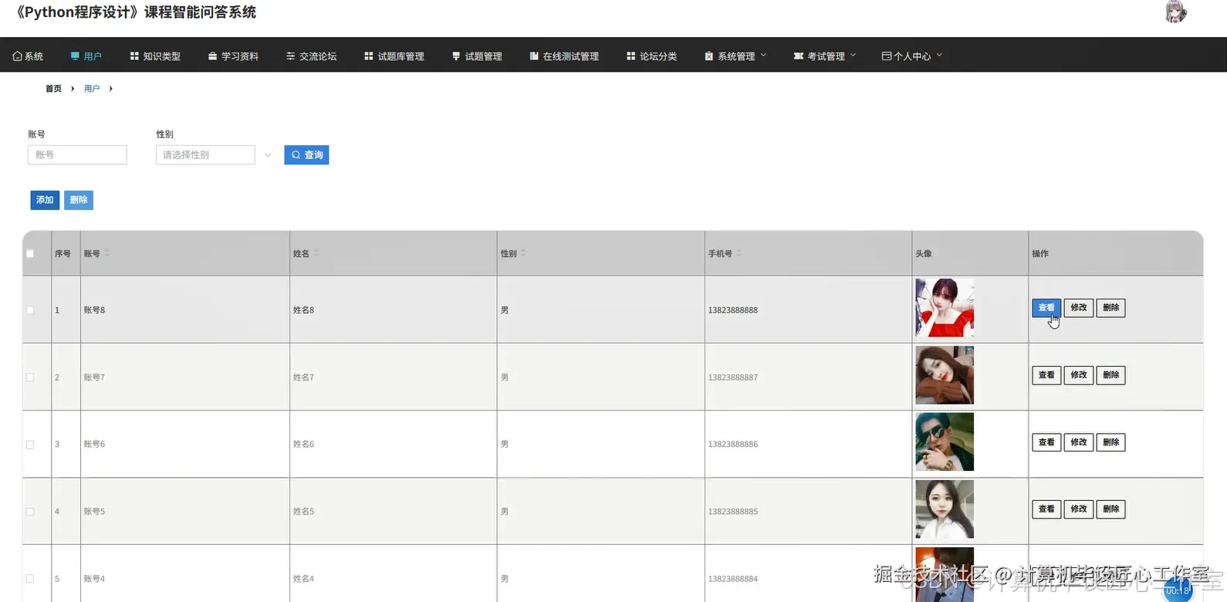
Task: Check the checkbox for row 账号6
Action: [30, 445]
